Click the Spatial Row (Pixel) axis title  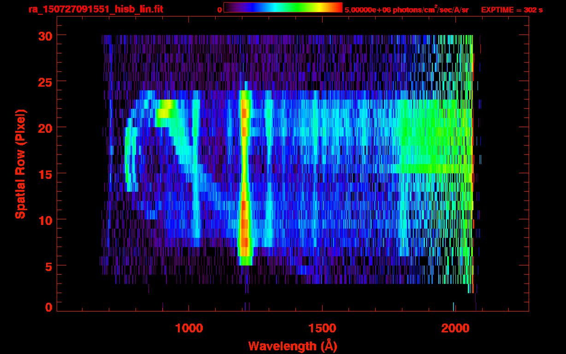click(x=20, y=164)
